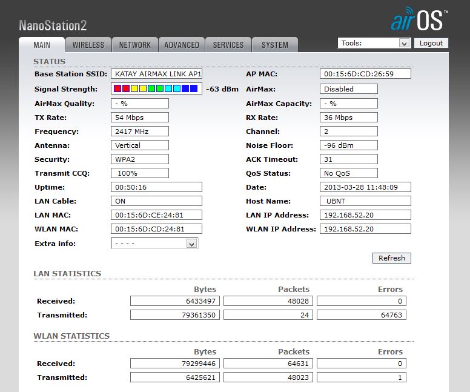Open the System tab
Image resolution: width=470 pixels, height=392 pixels.
(275, 45)
